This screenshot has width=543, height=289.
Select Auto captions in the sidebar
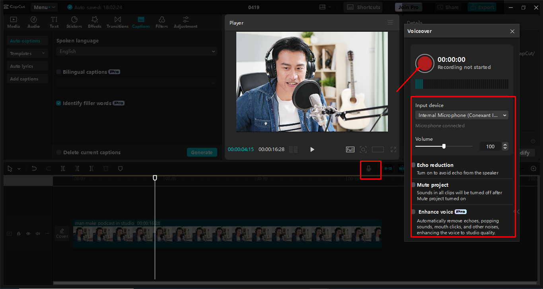[x=27, y=41]
